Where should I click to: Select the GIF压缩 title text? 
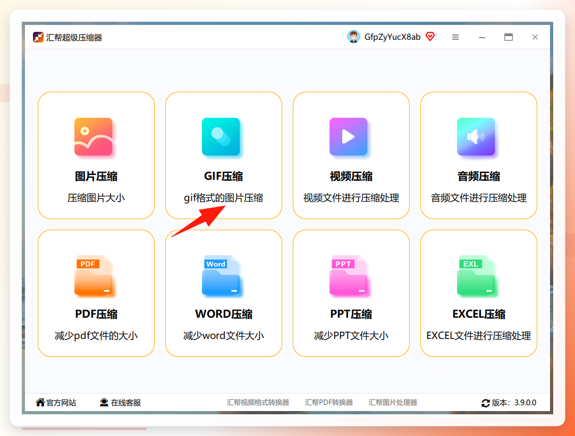tap(224, 177)
